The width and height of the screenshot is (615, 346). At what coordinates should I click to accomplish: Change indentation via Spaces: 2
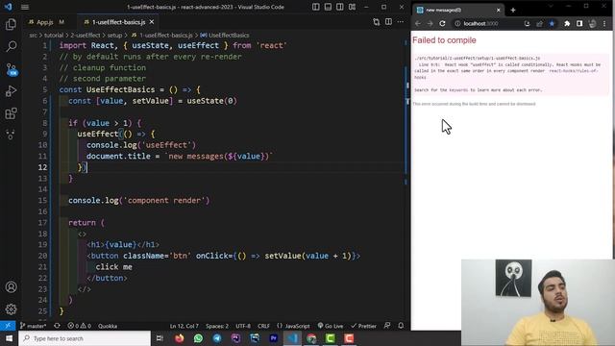coord(217,326)
